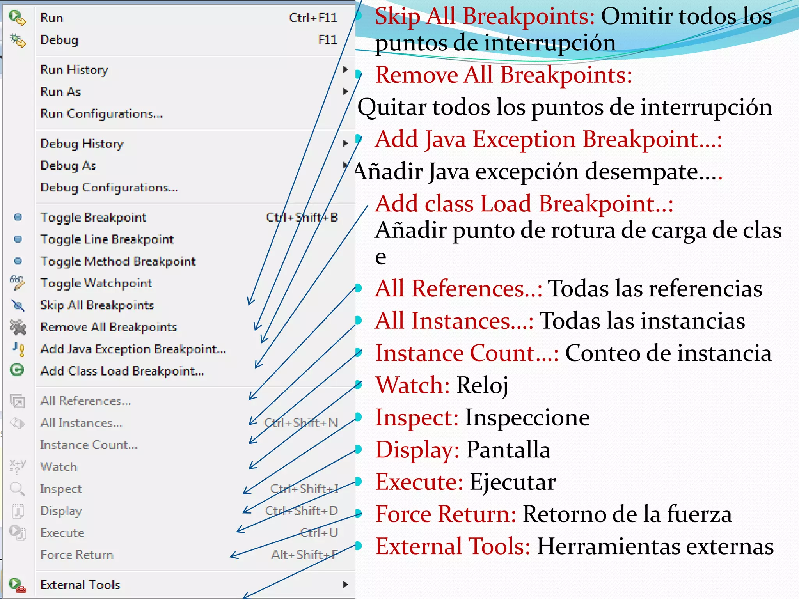Screen dimensions: 799x599
Task: Choose Remove All Breakpoints menu entry
Action: click(x=109, y=327)
